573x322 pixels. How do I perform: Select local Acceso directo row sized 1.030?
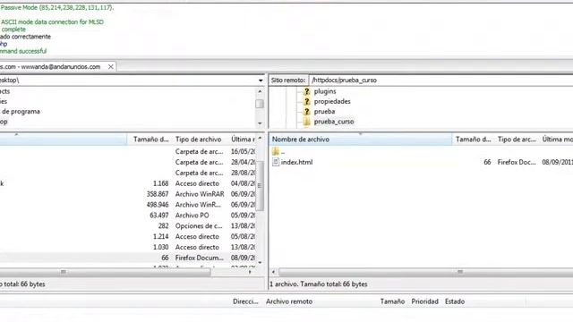(x=128, y=247)
